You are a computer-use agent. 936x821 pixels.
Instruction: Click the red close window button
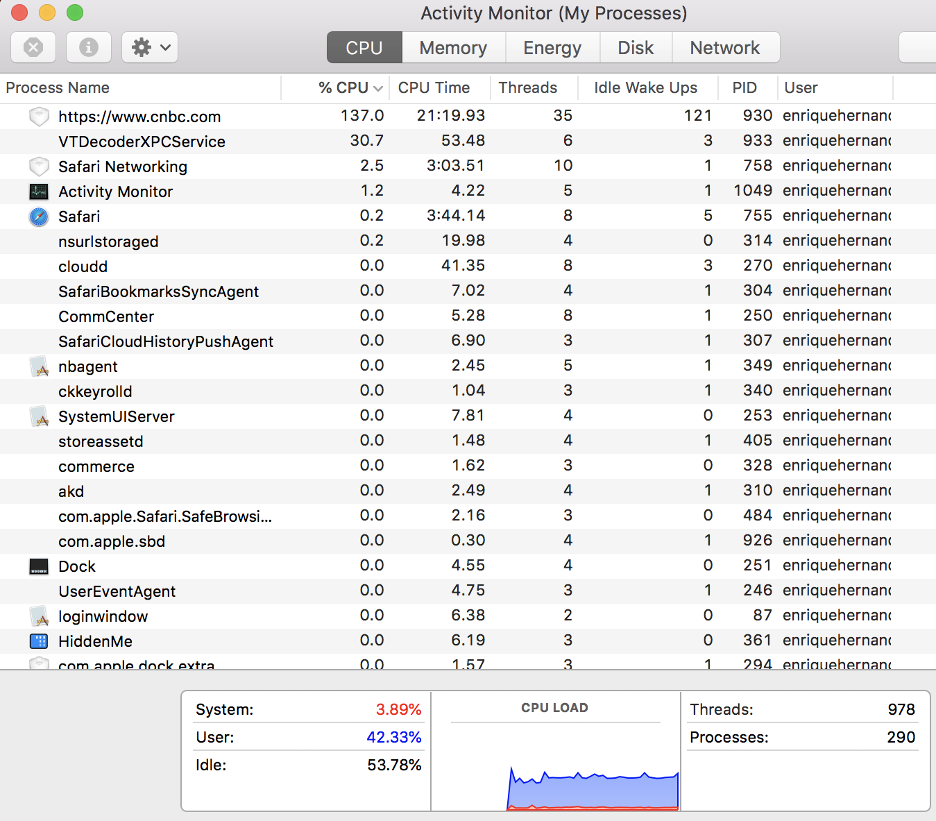(x=19, y=12)
